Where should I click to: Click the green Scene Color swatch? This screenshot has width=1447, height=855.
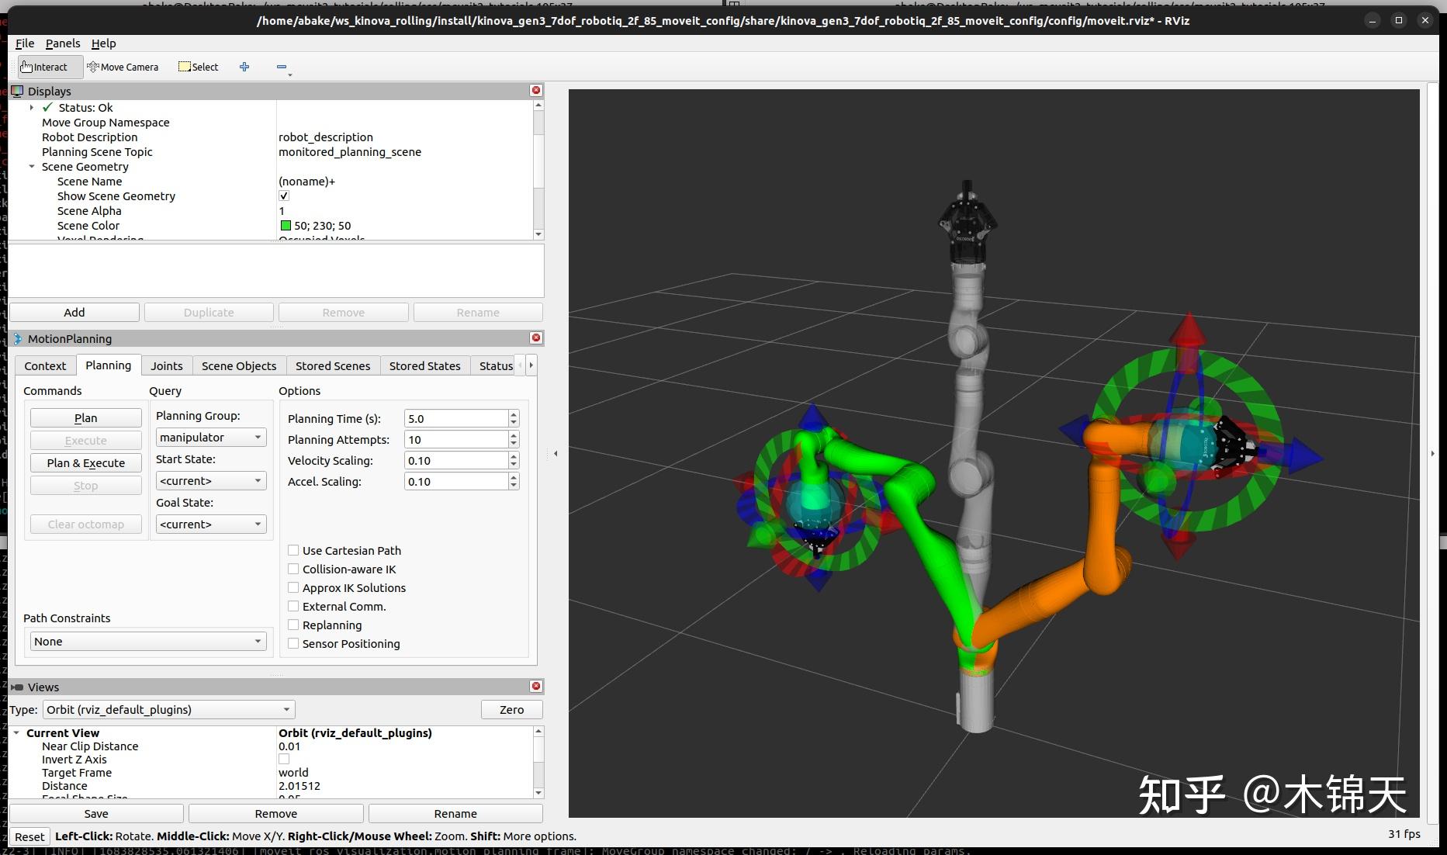pyautogui.click(x=286, y=225)
